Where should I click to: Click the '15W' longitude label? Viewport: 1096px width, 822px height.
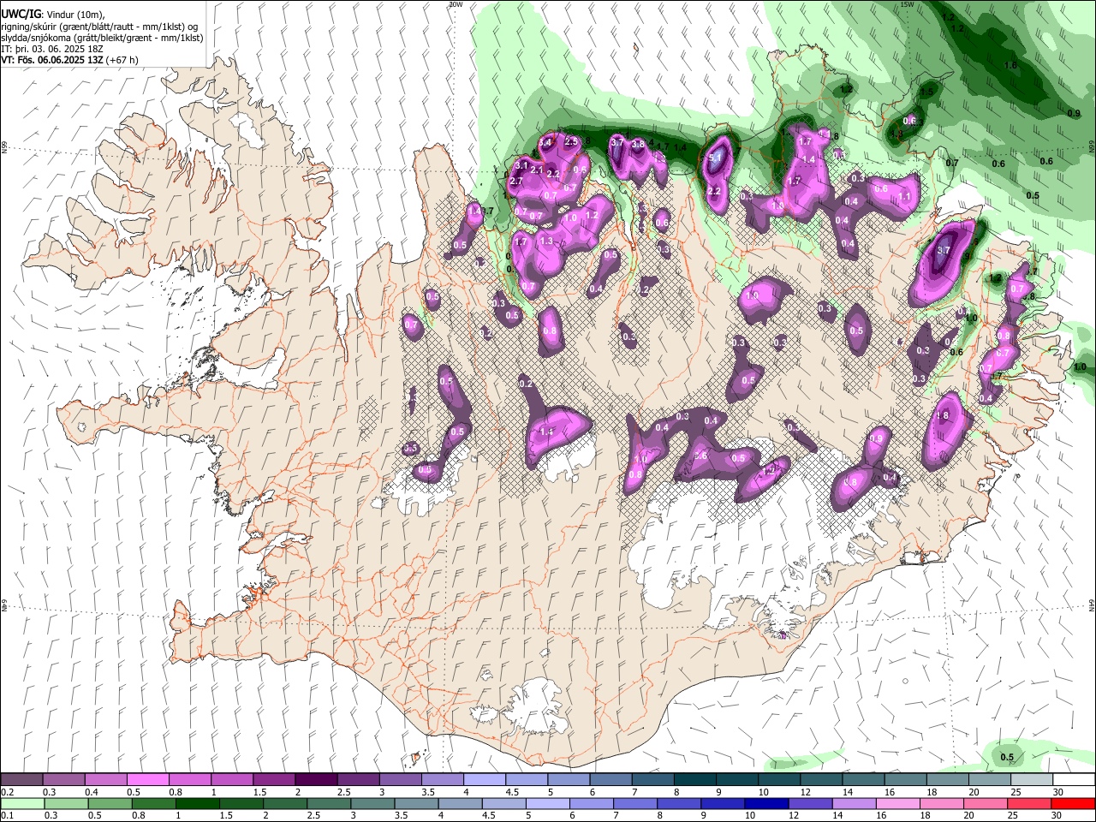(x=908, y=4)
